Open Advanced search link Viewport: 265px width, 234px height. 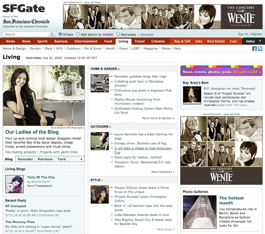click(x=147, y=35)
